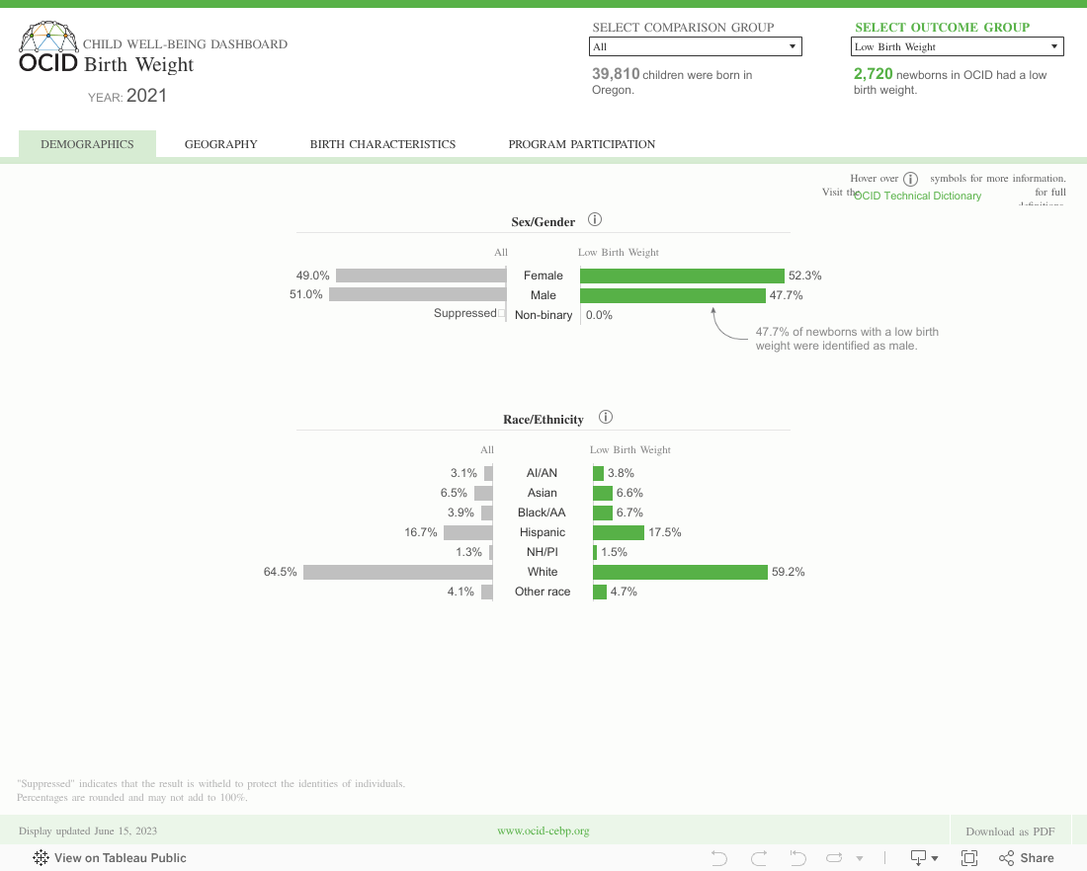Select the green AI/AN low birth weight bar
The height and width of the screenshot is (871, 1087).
pos(598,473)
